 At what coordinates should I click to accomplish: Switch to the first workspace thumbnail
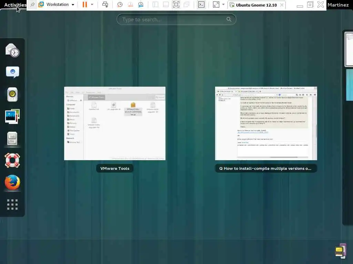click(x=349, y=49)
